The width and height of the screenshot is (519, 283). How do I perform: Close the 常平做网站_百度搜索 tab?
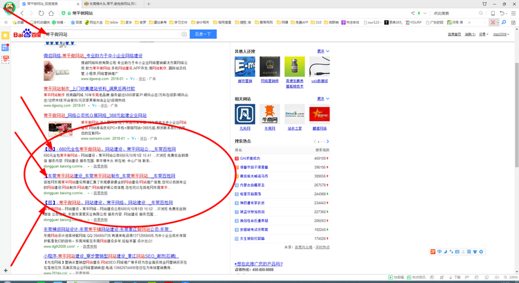point(78,4)
